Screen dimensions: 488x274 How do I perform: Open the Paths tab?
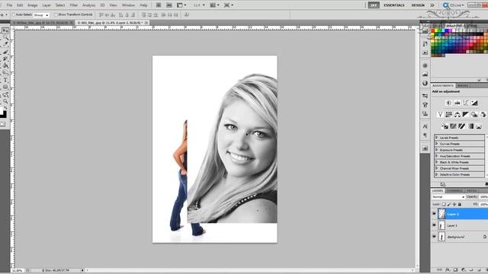472,191
